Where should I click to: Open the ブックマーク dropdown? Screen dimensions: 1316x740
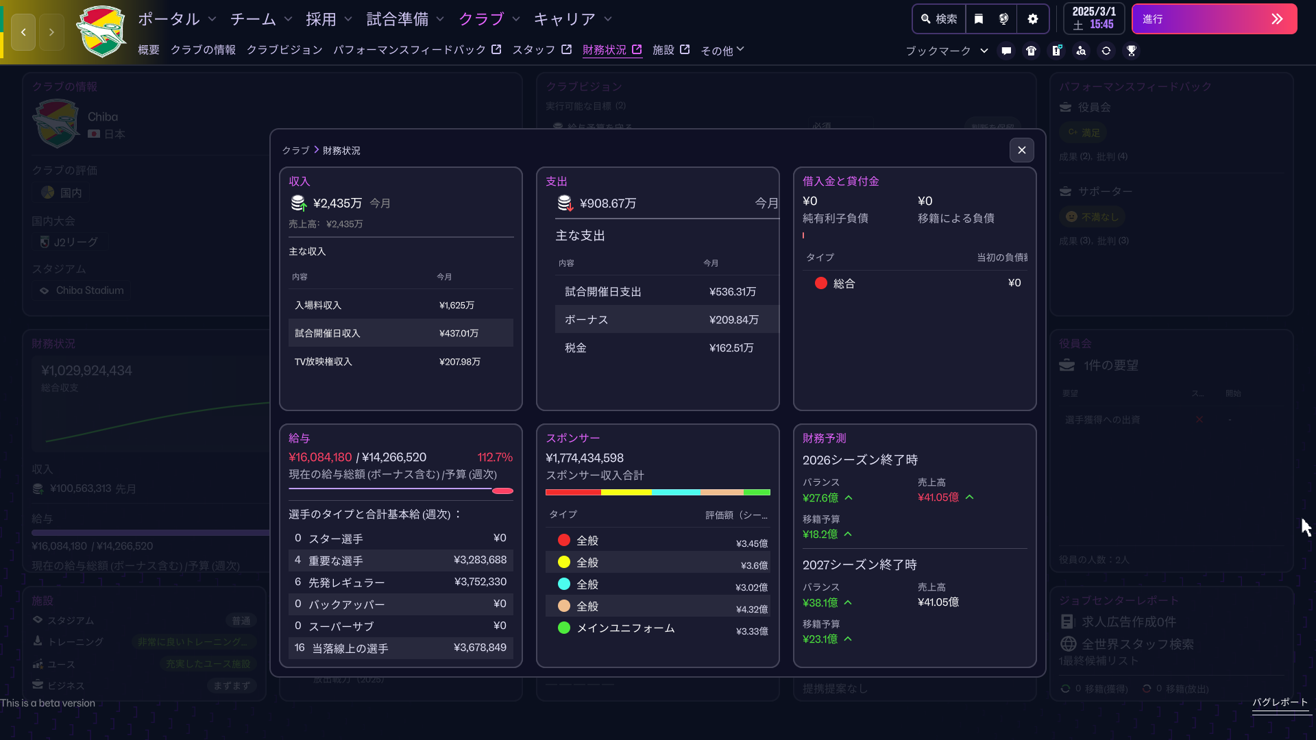947,51
